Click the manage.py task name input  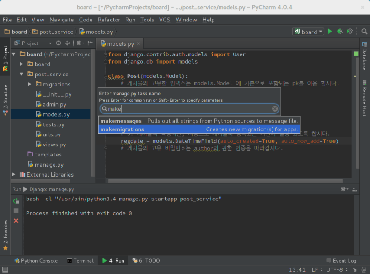(190, 109)
